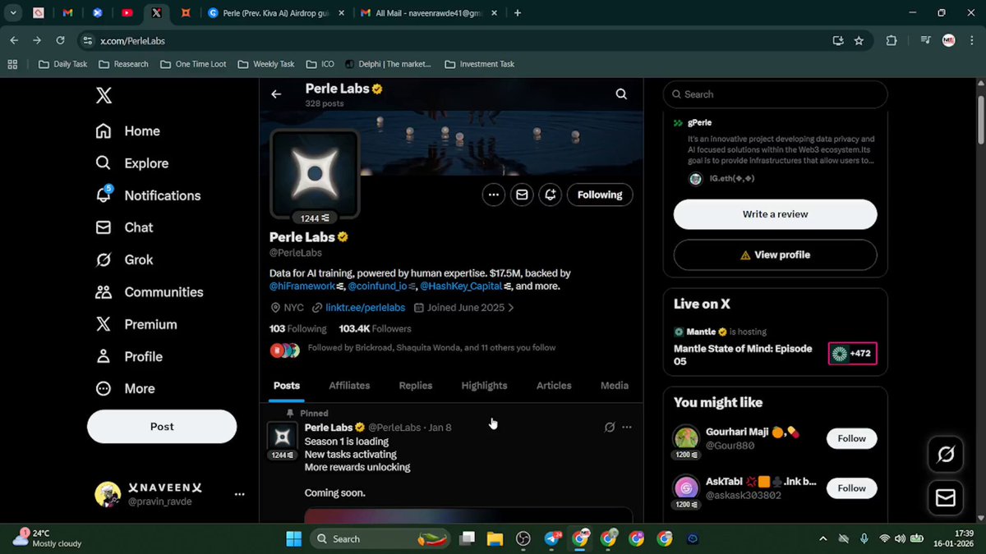The image size is (986, 554).
Task: Open pinned post's more options ellipsis
Action: pos(627,428)
